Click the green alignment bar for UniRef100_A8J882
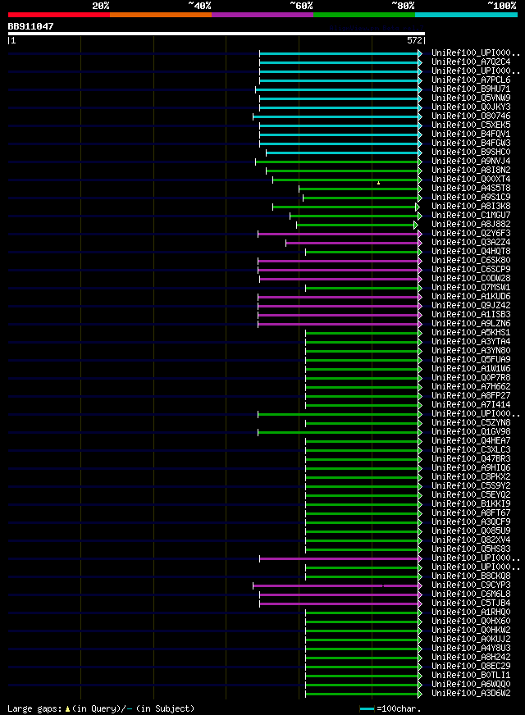This screenshot has height=715, width=525. click(x=357, y=225)
